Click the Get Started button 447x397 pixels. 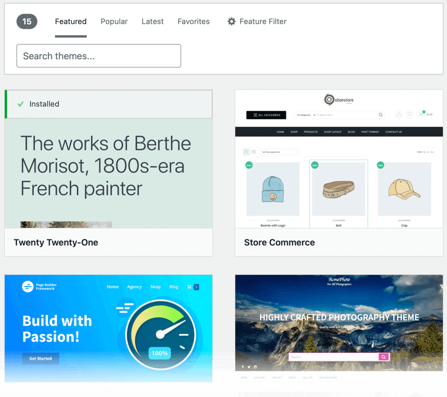coord(40,358)
